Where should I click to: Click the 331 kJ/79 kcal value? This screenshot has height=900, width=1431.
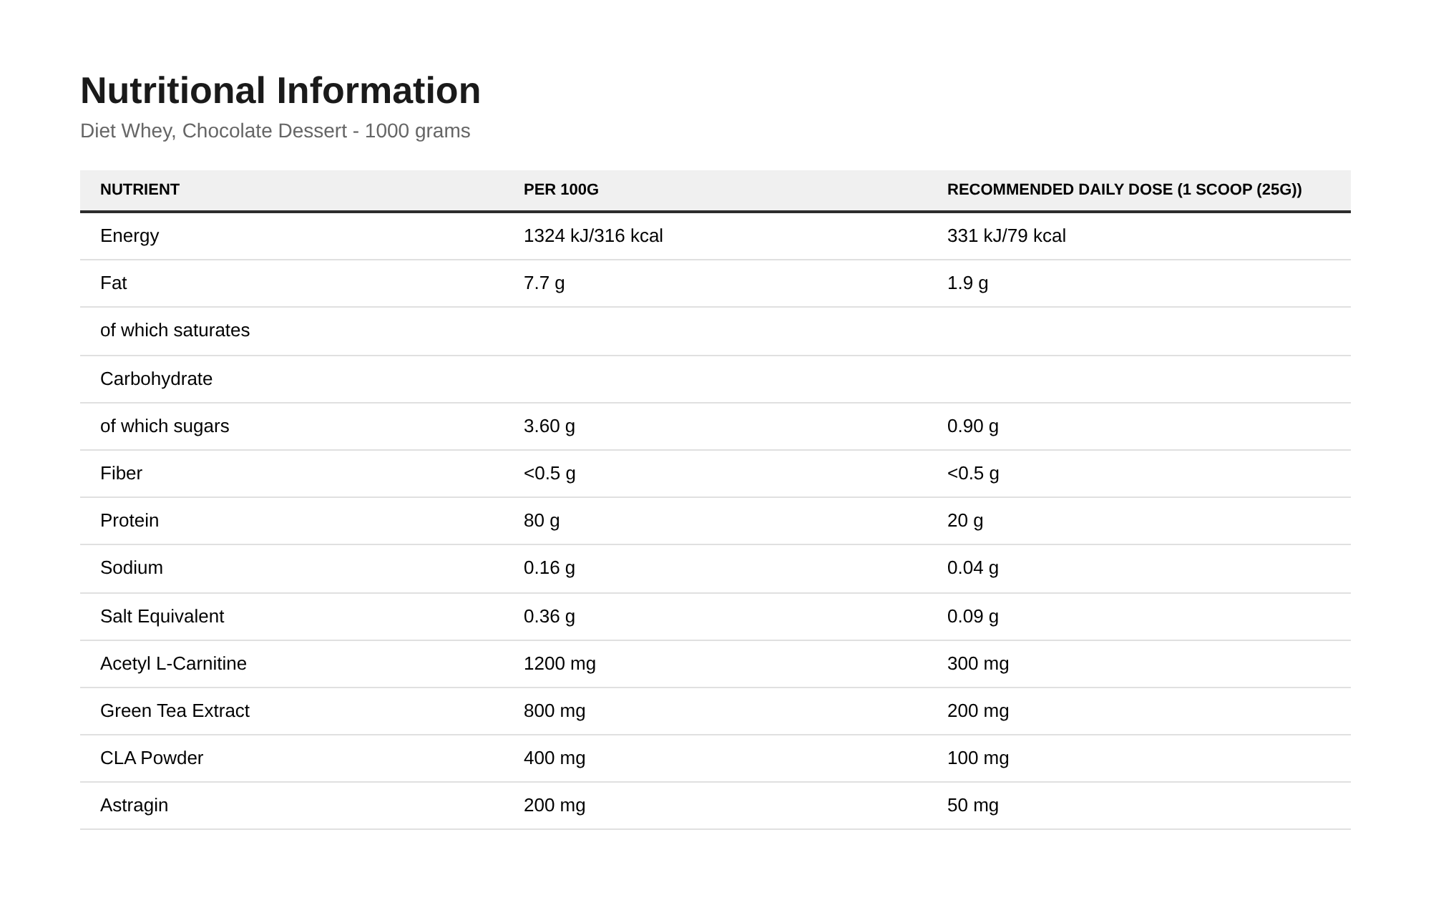point(1007,236)
